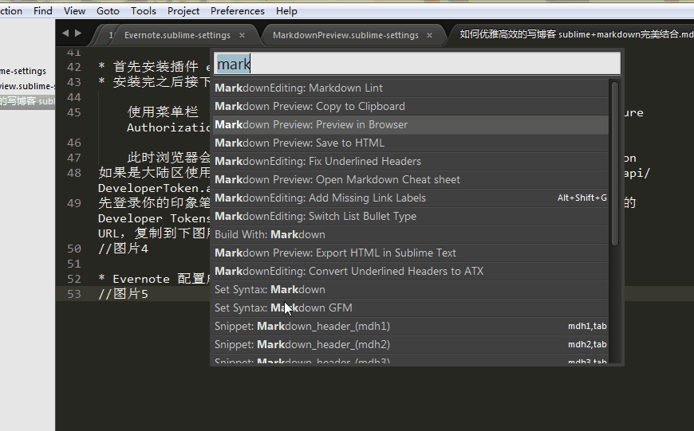The width and height of the screenshot is (694, 431).
Task: Click the command palette scrollbar
Action: point(615,163)
